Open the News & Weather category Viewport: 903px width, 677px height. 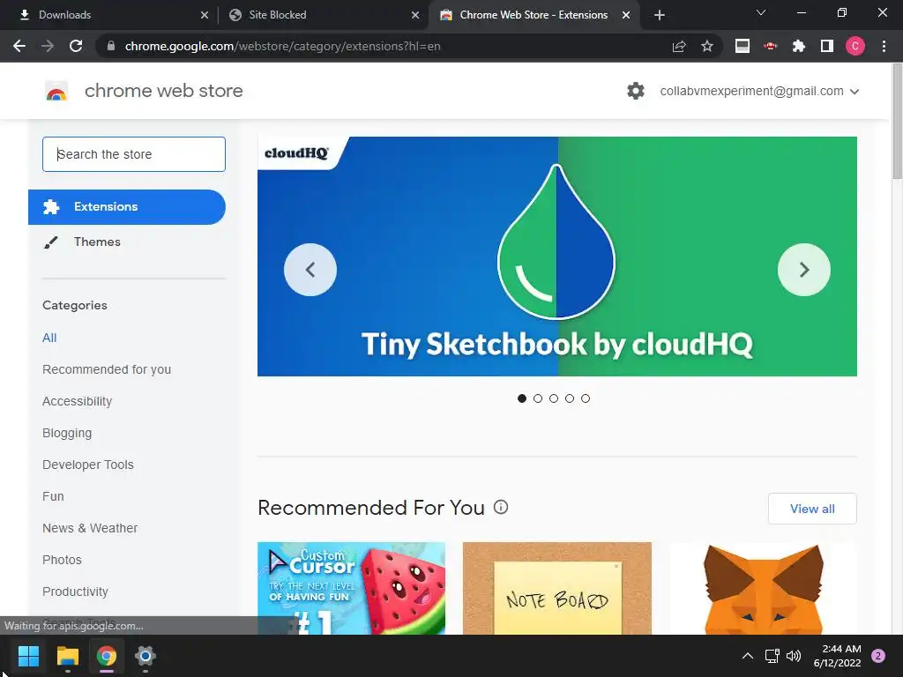(90, 528)
